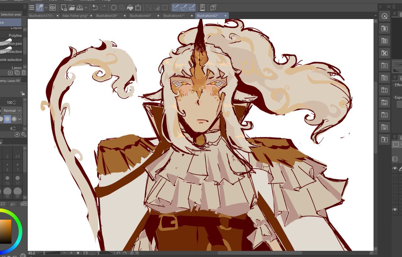Open Clip Studio support help icon
The image size is (402, 257).
tap(213, 7)
